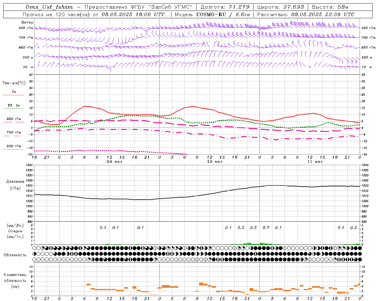Click the forecast start 08.05.2025 18:00 UTC
Image resolution: width=377 pixels, height=301 pixels.
pyautogui.click(x=133, y=14)
